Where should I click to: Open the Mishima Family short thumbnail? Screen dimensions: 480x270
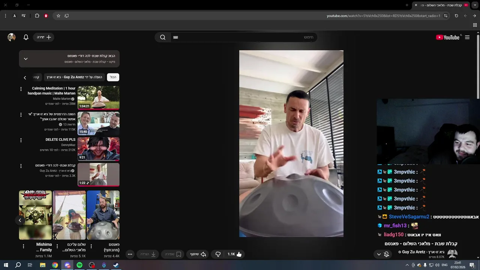tap(36, 215)
